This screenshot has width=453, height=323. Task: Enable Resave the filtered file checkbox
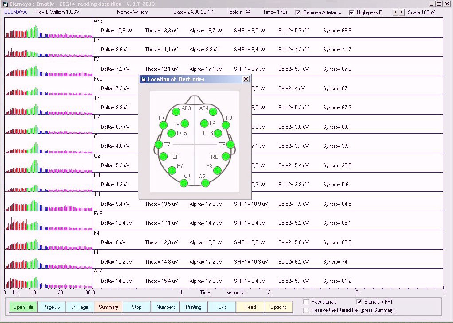point(306,310)
